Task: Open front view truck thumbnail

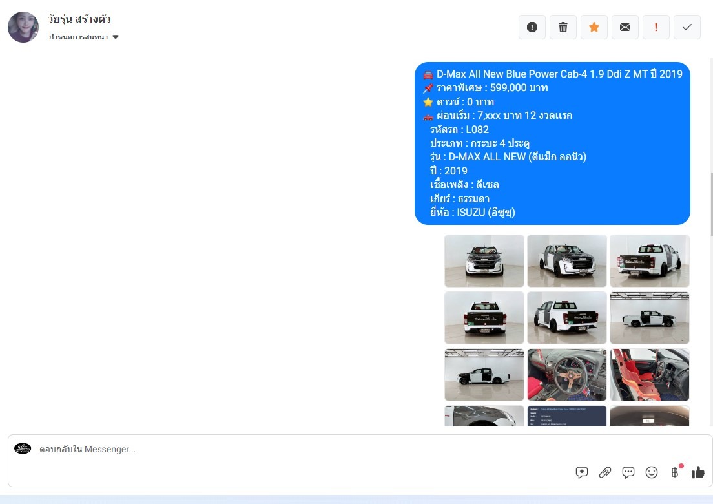Action: (484, 260)
